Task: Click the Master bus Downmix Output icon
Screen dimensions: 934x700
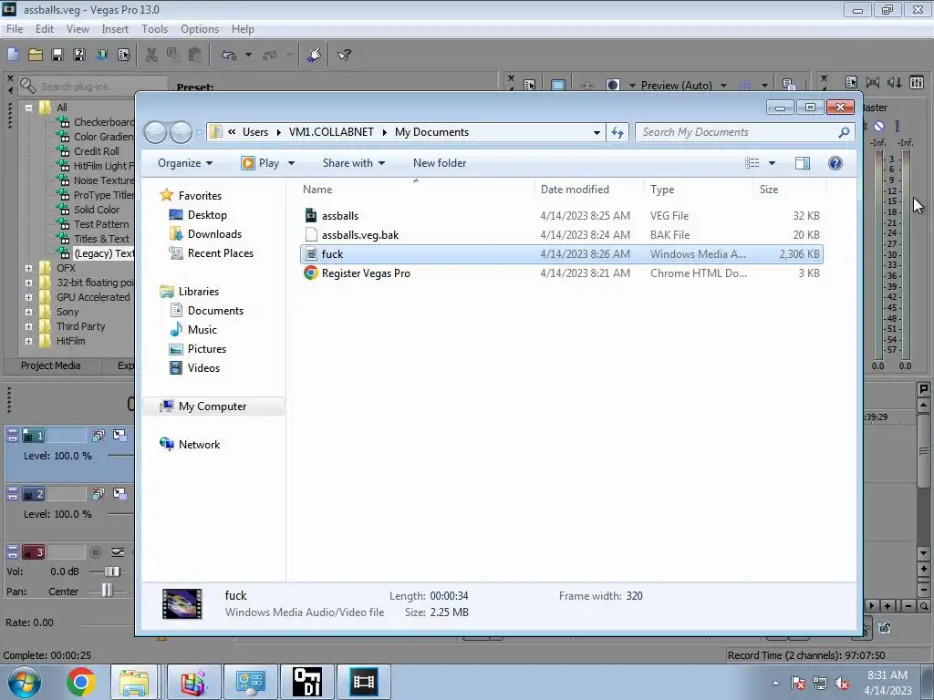Action: tap(873, 82)
